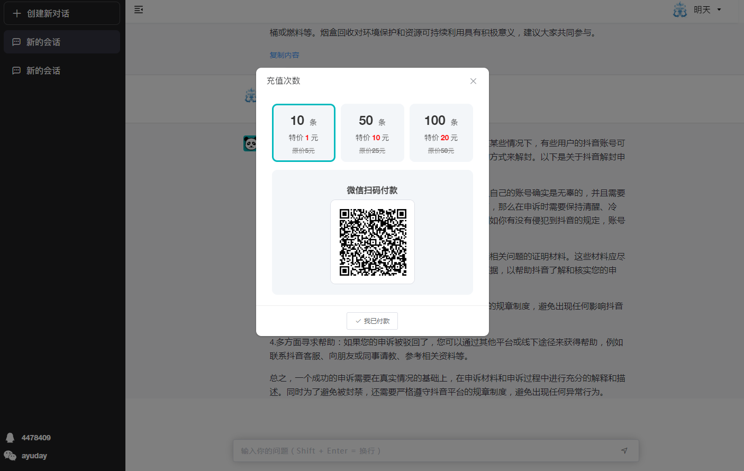Viewport: 744px width, 471px height.
Task: Click the ayuday WeChat ID text
Action: tap(34, 456)
